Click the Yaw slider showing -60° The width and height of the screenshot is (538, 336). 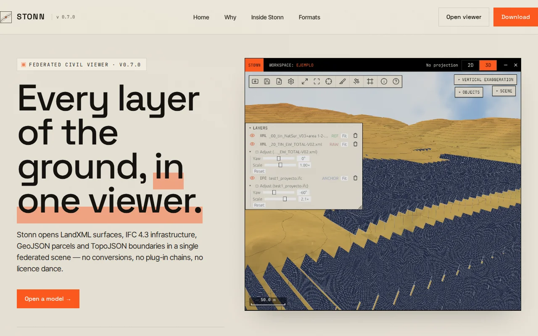279,192
